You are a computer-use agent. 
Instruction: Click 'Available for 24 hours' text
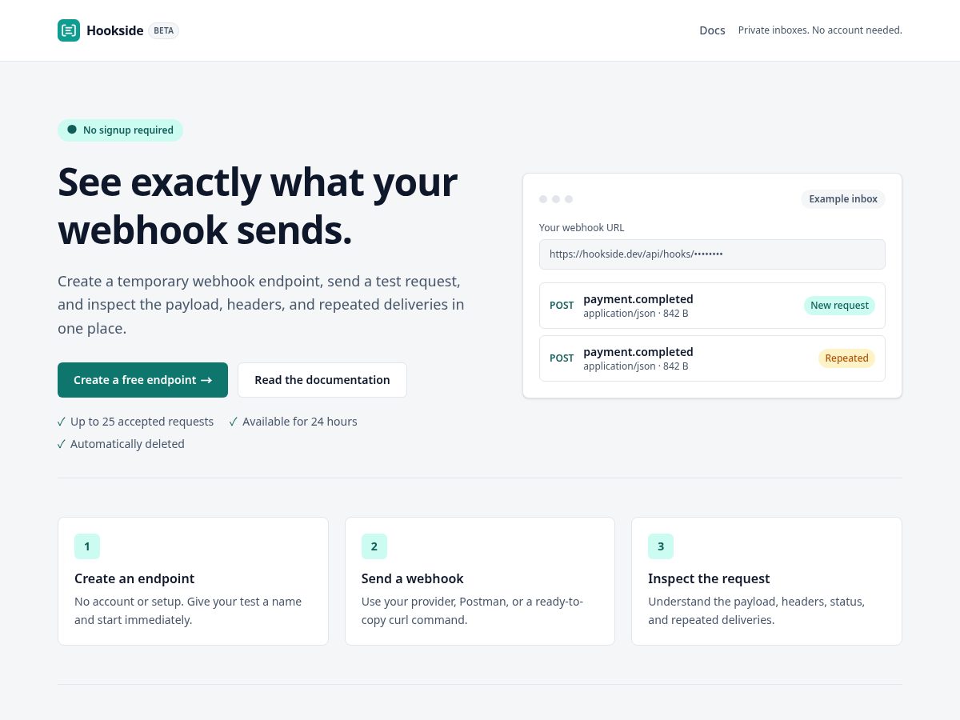[300, 422]
